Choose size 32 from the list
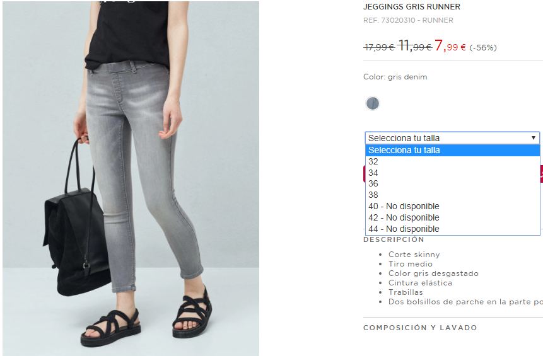543x356 pixels. click(453, 161)
